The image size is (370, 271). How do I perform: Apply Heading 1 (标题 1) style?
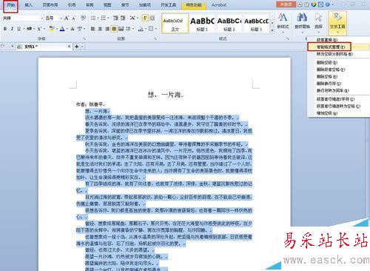(x=202, y=24)
